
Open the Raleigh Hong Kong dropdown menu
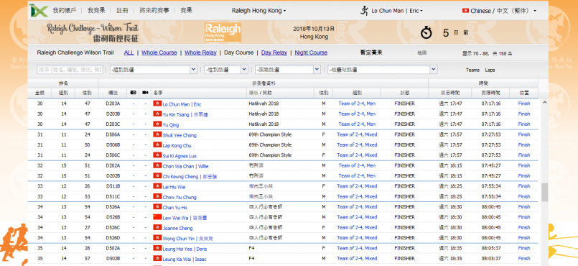pos(258,11)
